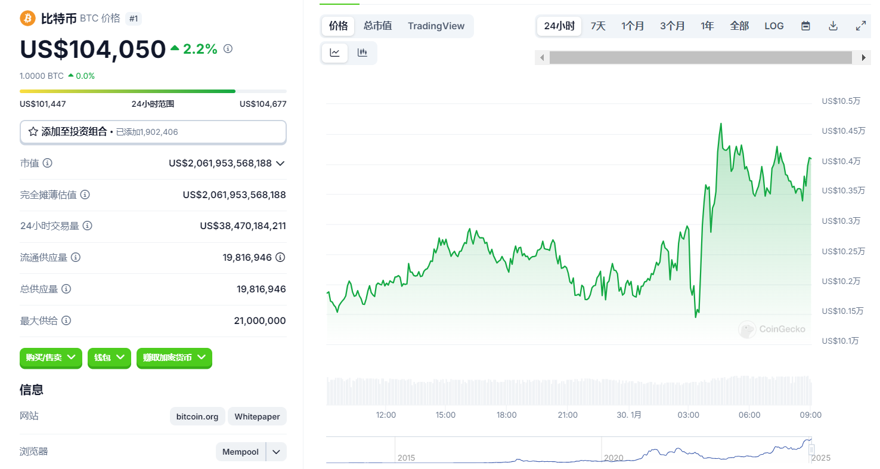The image size is (880, 469).
Task: Open the calendar date range picker
Action: 805,26
